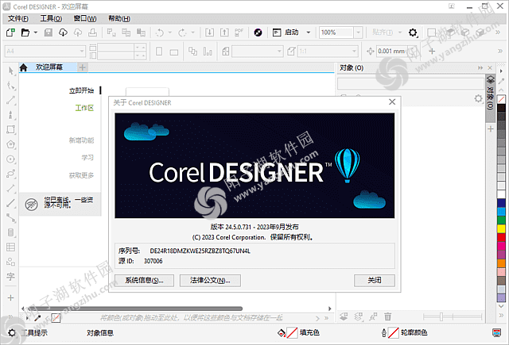Expand the 贴齐 snap dropdown
Screen dimensions: 509x345
click(400, 33)
